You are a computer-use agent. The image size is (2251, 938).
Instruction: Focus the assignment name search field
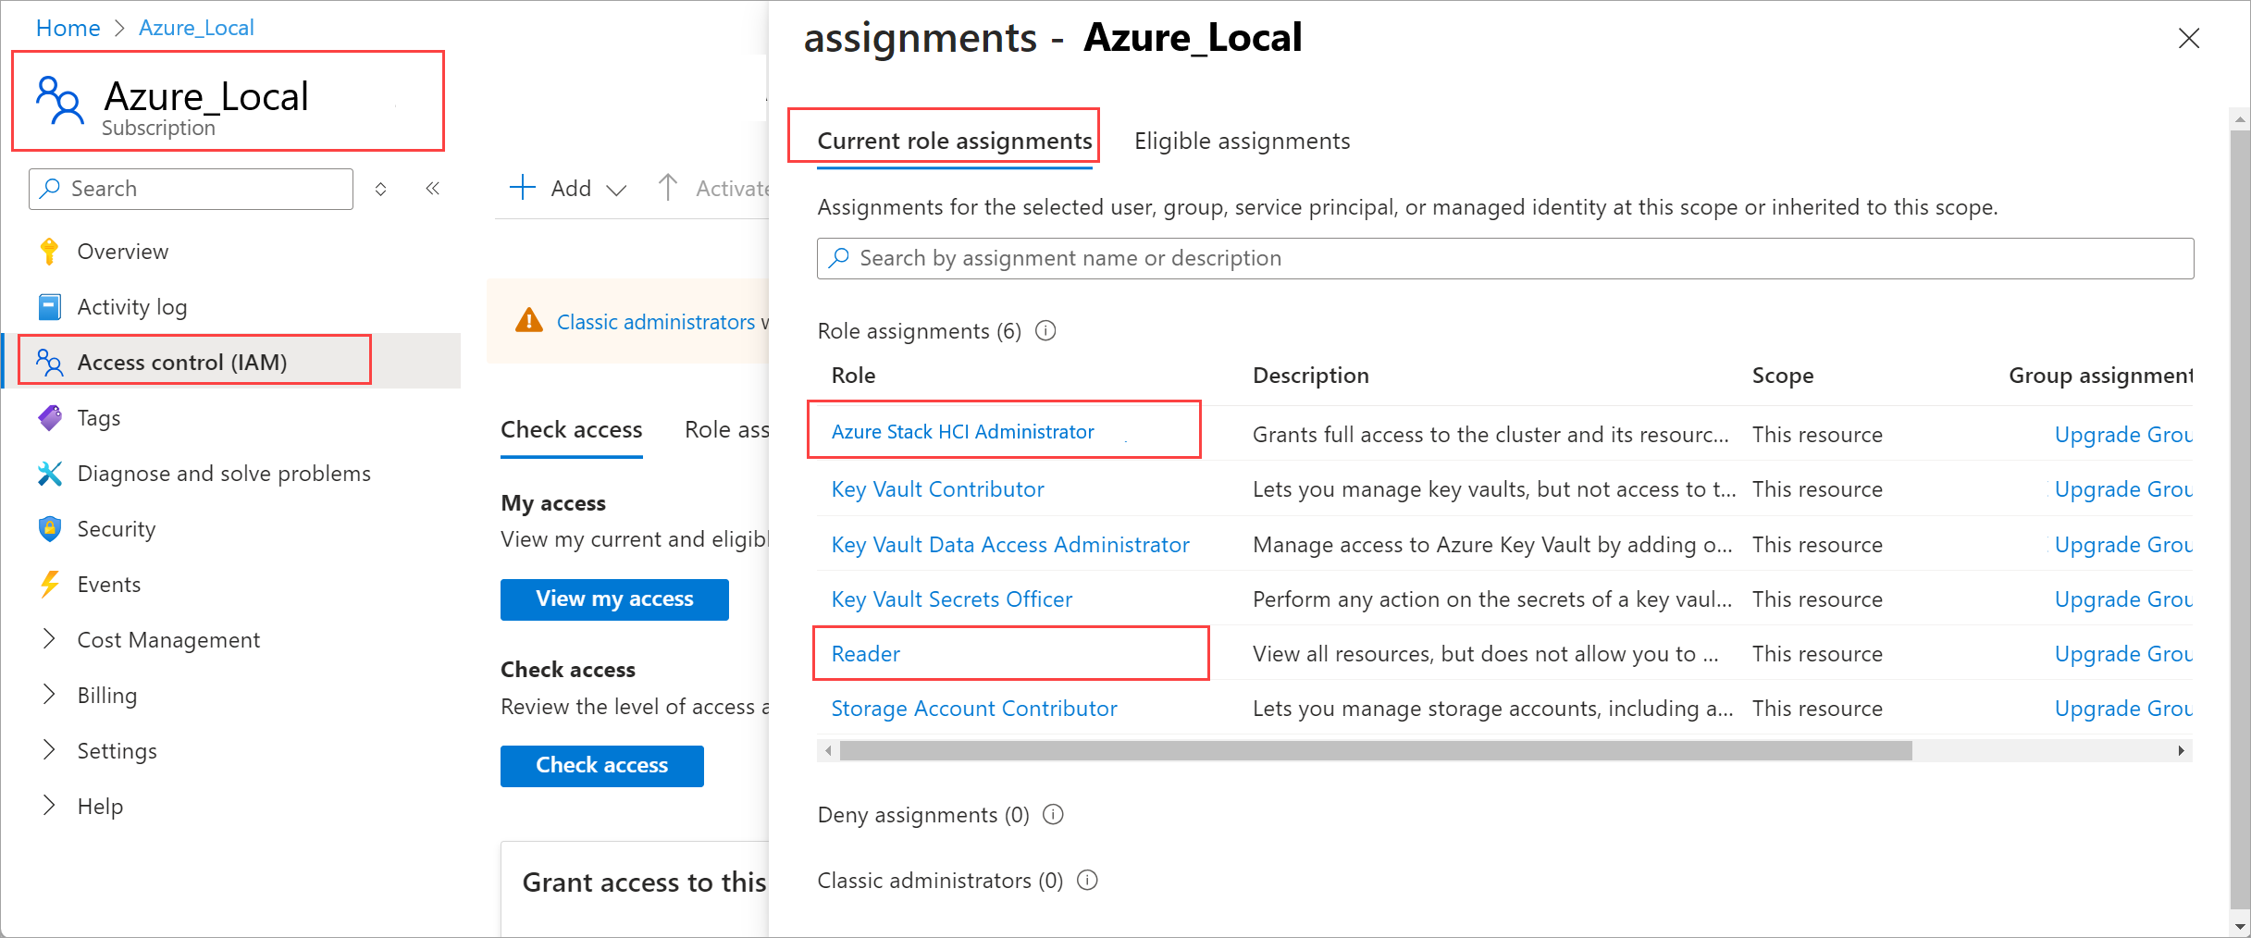1504,258
